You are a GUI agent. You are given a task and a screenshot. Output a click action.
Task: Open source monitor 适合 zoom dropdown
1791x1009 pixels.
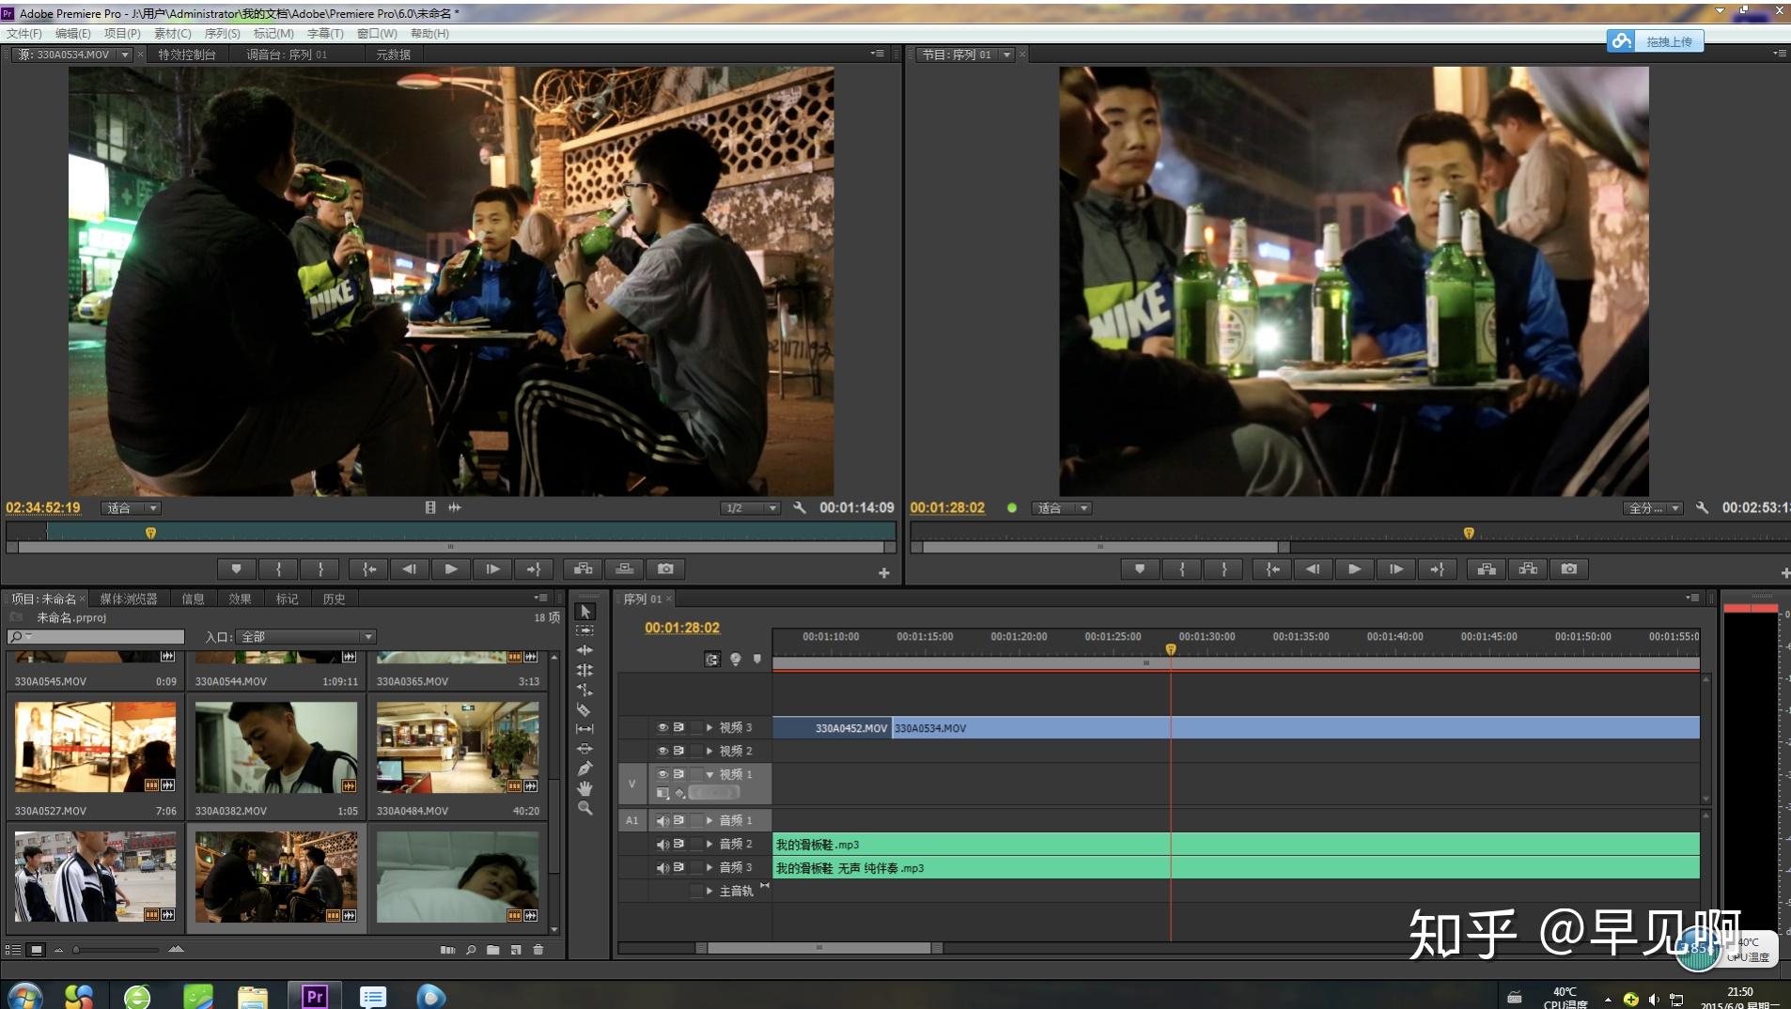pyautogui.click(x=132, y=508)
